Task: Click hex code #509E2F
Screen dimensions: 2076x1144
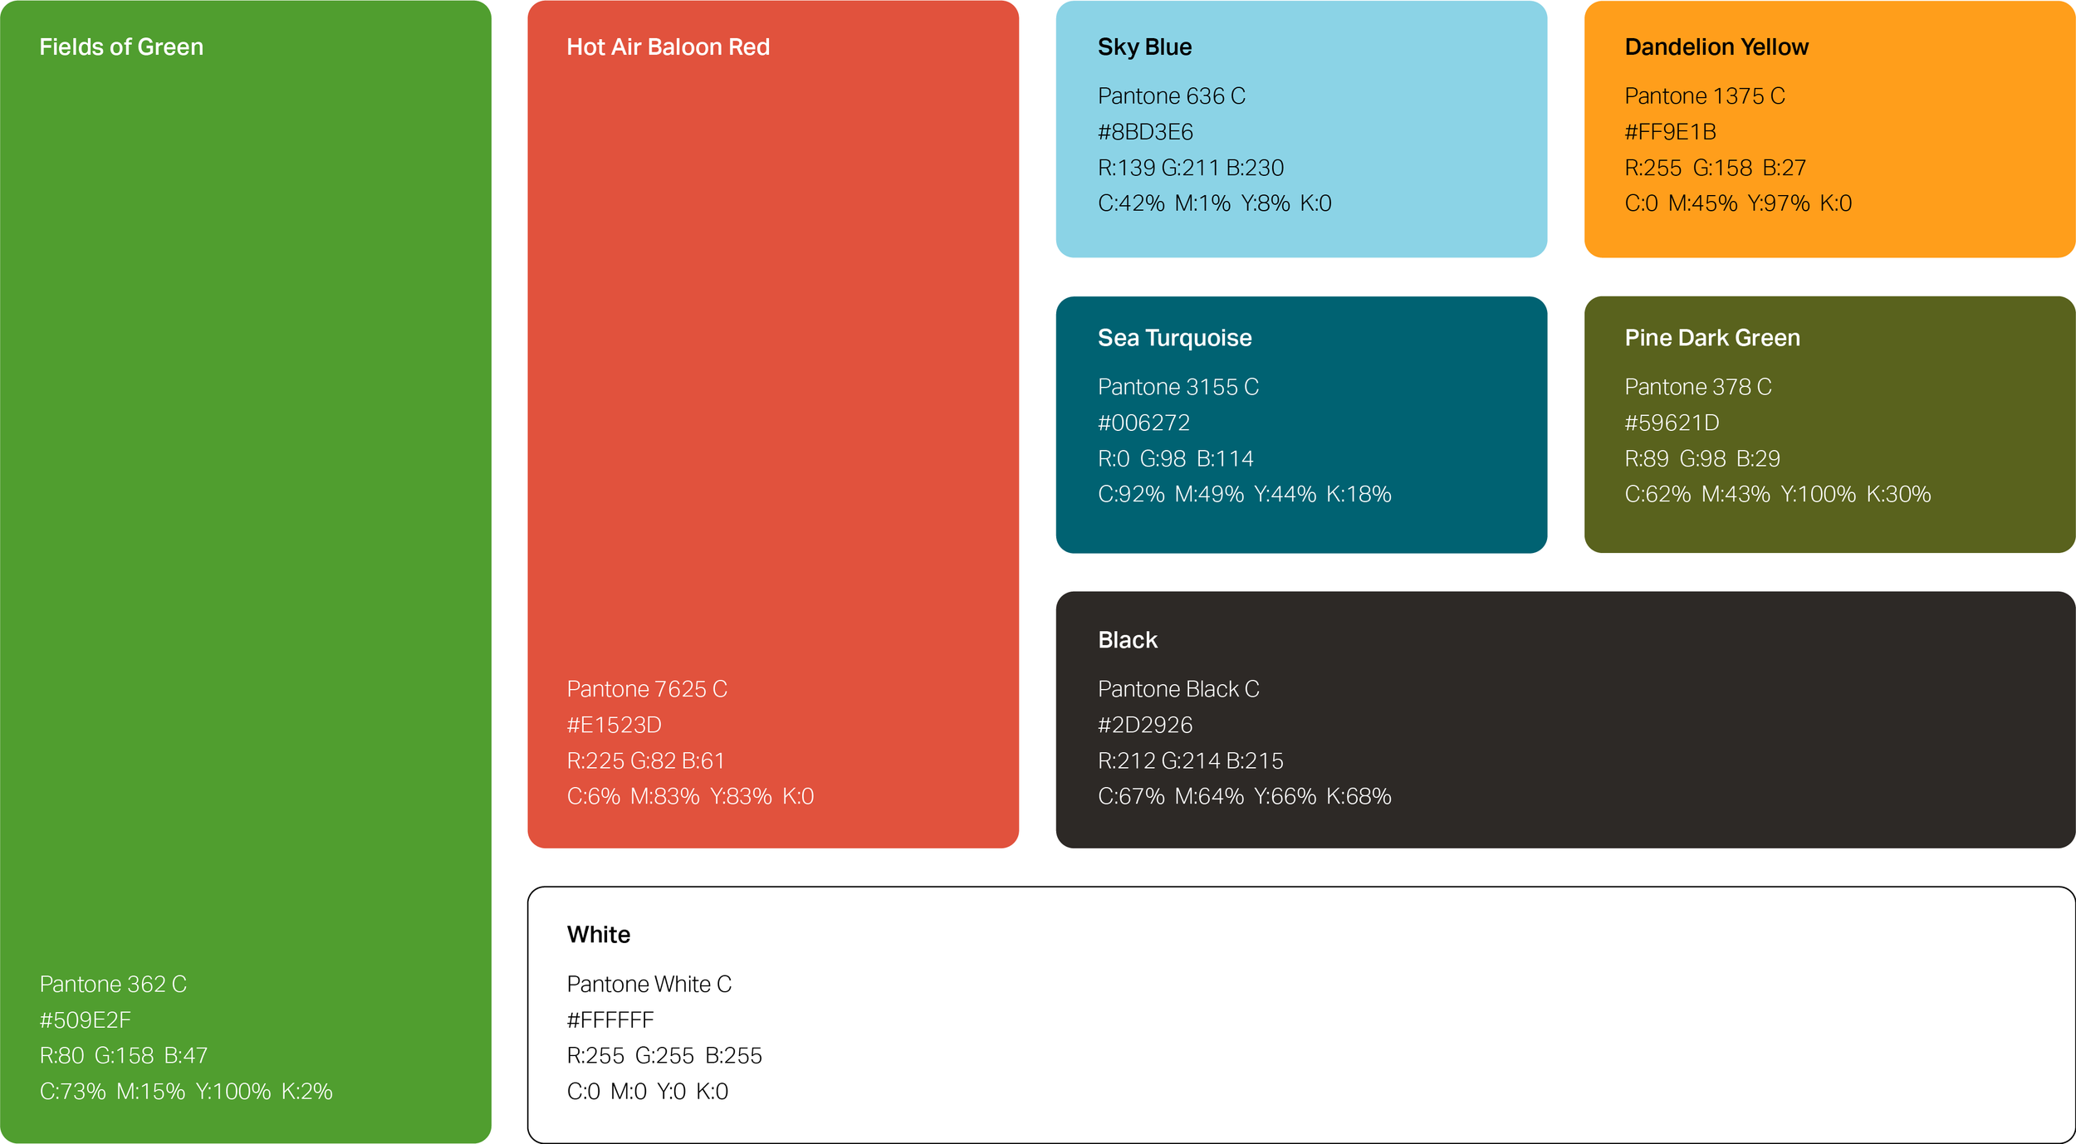Action: [x=86, y=1019]
